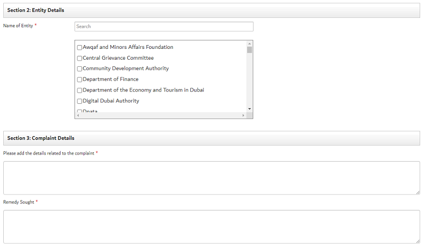Enable the Department of Finance checkbox
Viewport: 422px width, 248px height.
(80, 79)
